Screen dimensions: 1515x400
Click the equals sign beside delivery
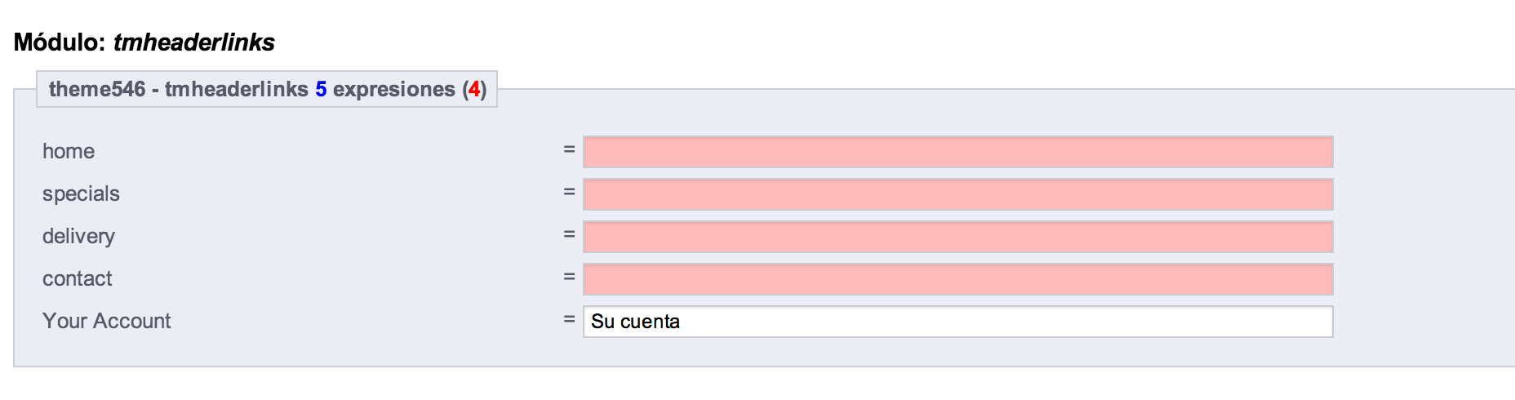tap(569, 235)
